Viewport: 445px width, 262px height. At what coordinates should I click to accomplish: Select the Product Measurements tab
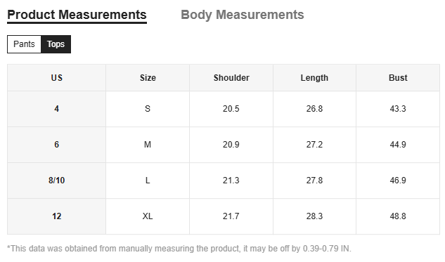(x=77, y=15)
